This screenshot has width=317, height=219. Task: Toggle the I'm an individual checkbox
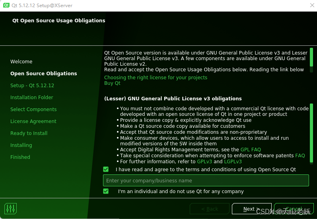tap(106, 191)
